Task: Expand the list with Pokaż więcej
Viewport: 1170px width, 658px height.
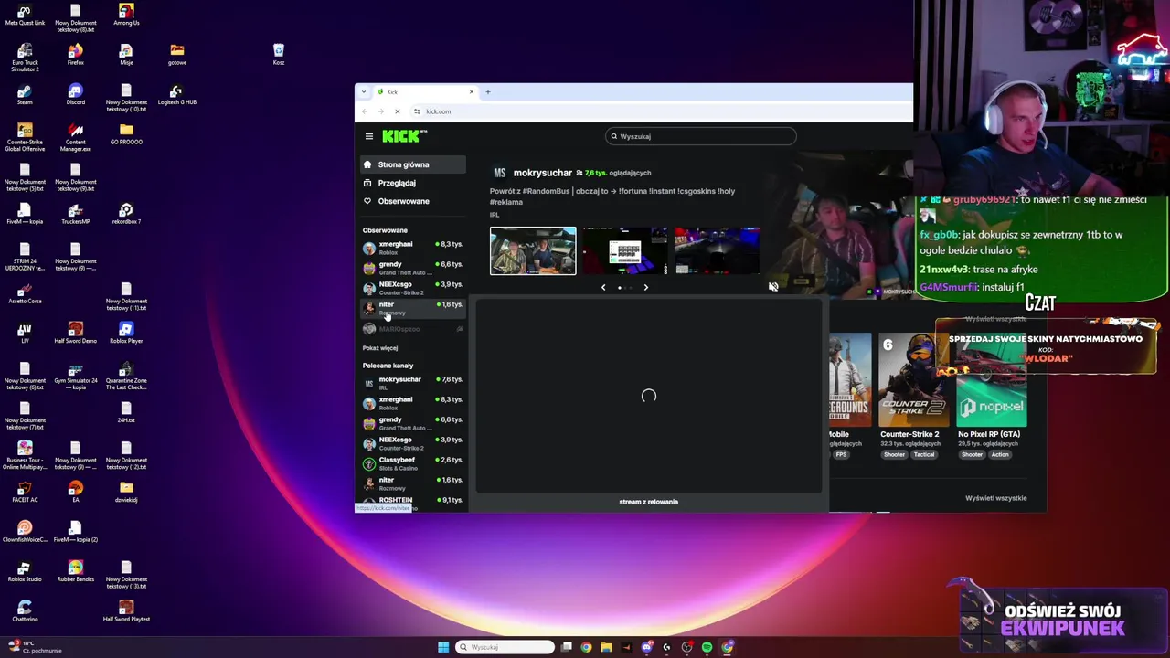Action: click(x=380, y=348)
